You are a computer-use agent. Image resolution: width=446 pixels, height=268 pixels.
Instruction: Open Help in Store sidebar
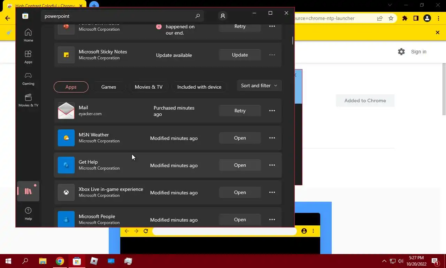click(x=28, y=213)
